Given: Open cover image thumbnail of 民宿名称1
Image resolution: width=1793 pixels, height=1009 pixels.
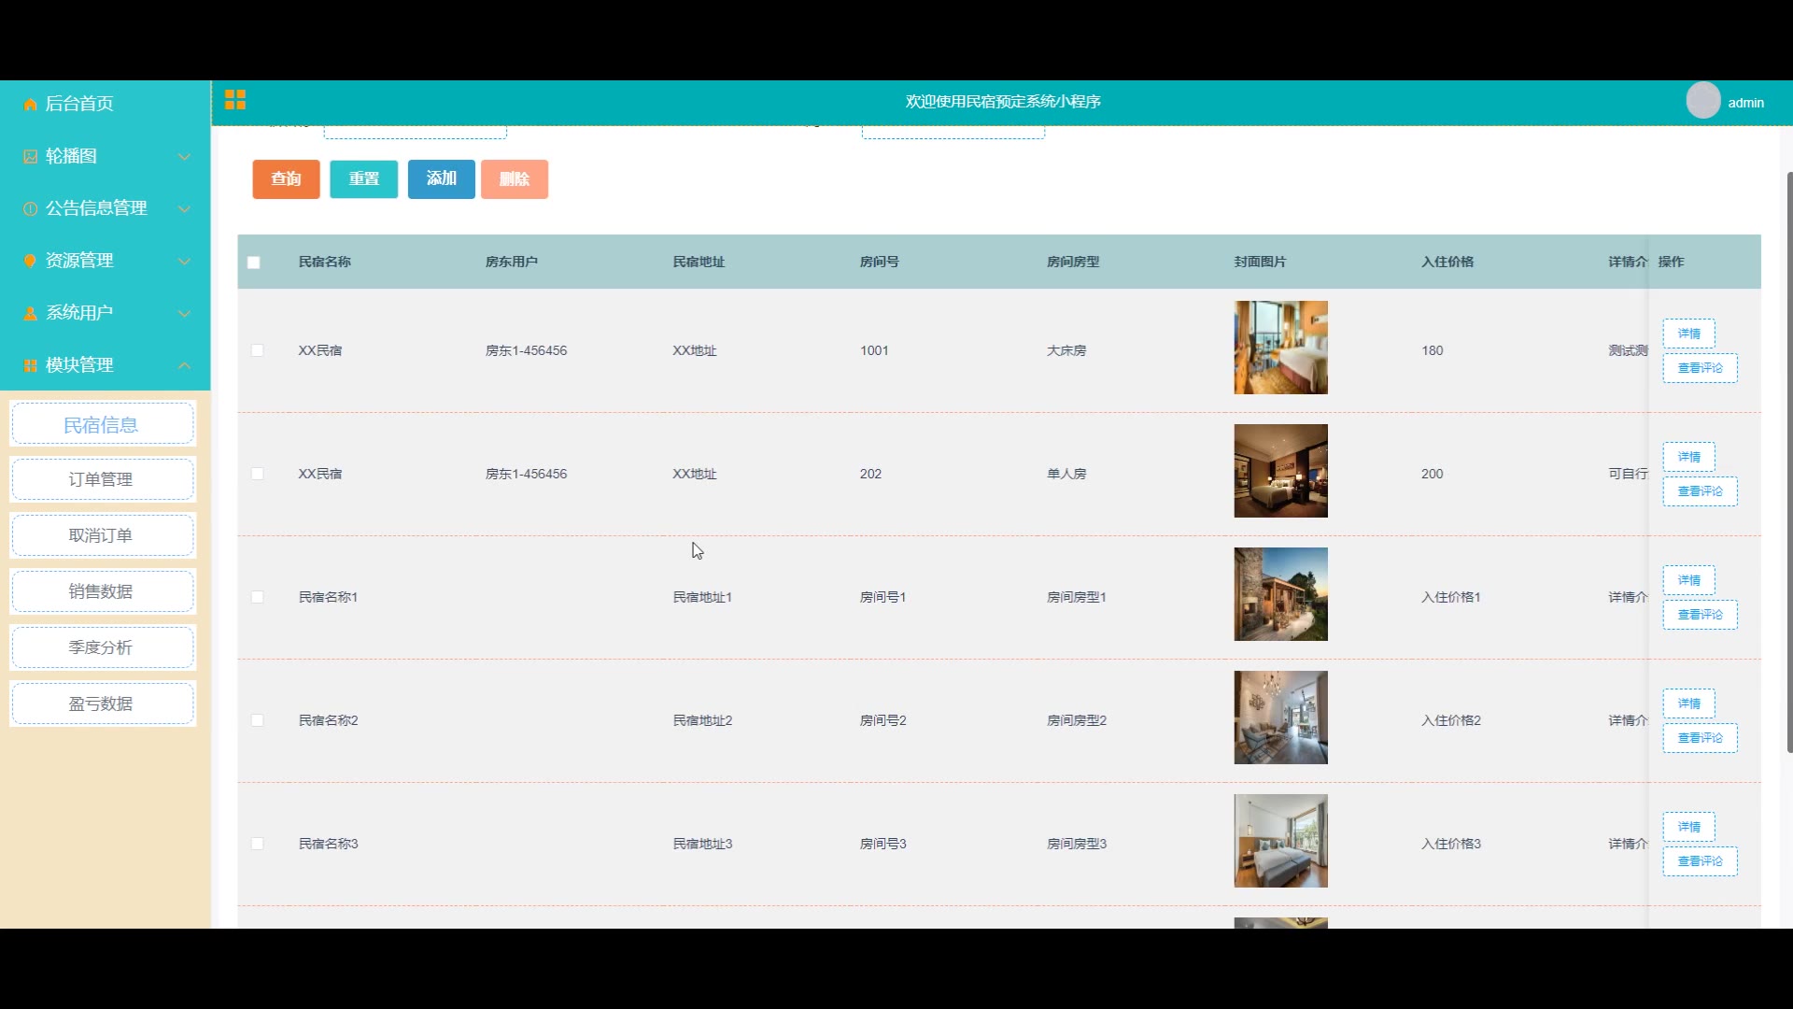Looking at the screenshot, I should coord(1280,594).
